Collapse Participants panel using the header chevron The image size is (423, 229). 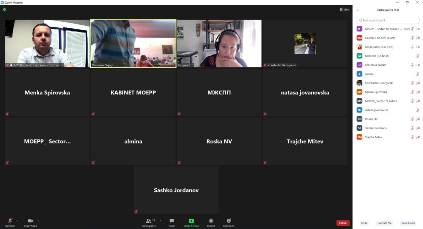click(358, 10)
